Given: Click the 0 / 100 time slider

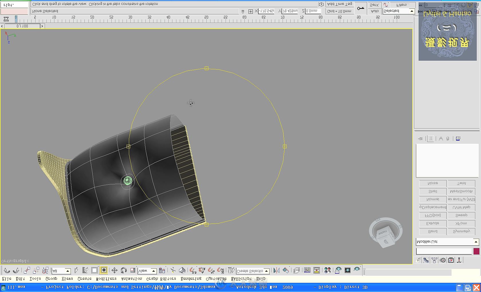Looking at the screenshot, I should 22,26.
